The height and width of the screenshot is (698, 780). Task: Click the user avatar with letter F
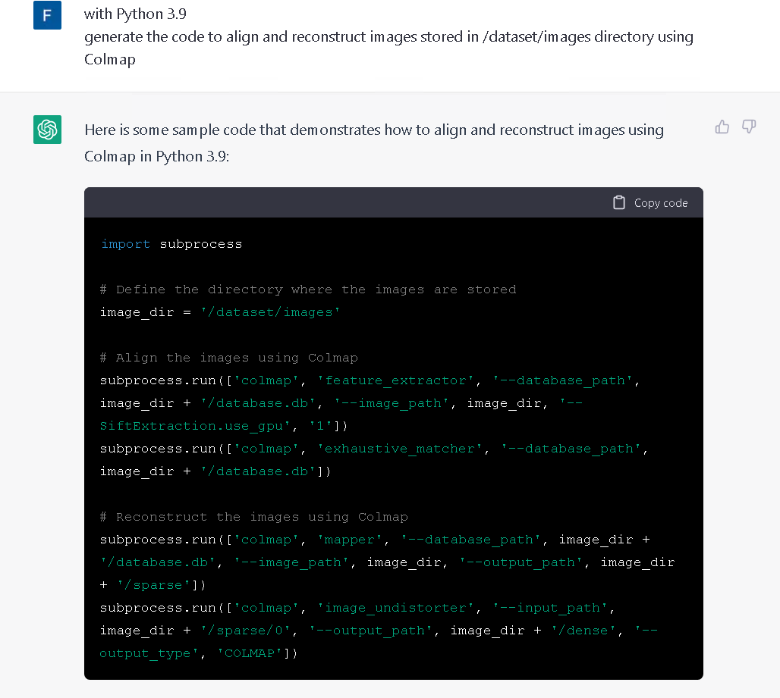coord(47,14)
